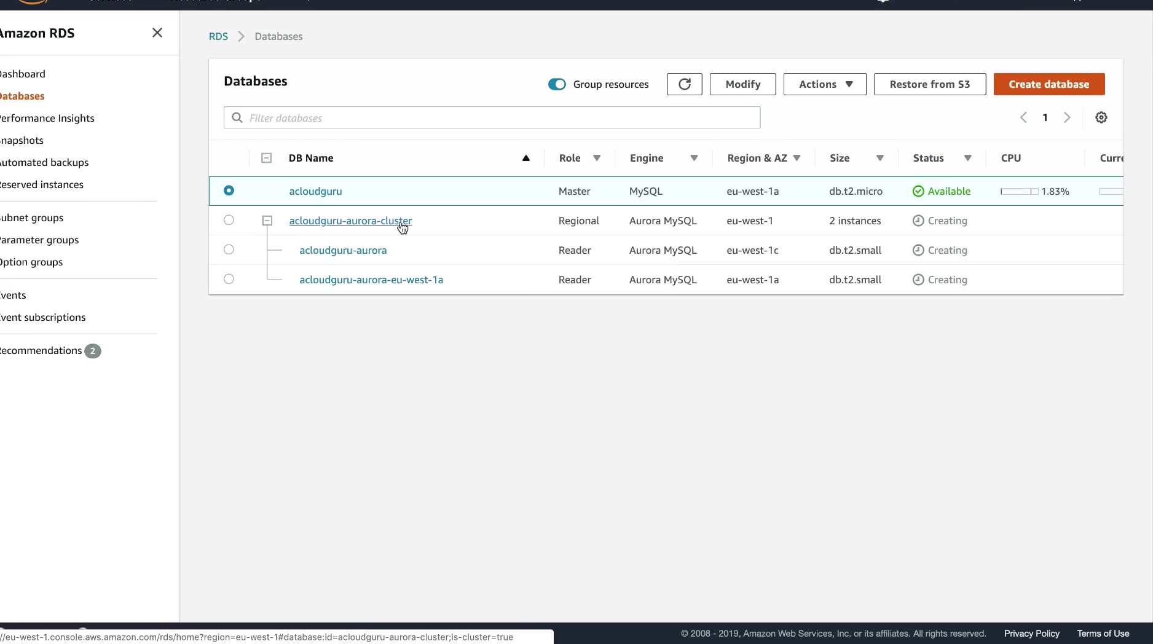
Task: Click the Creating clock icon for acloudguru-aurora-eu-west-1a
Action: pyautogui.click(x=918, y=280)
